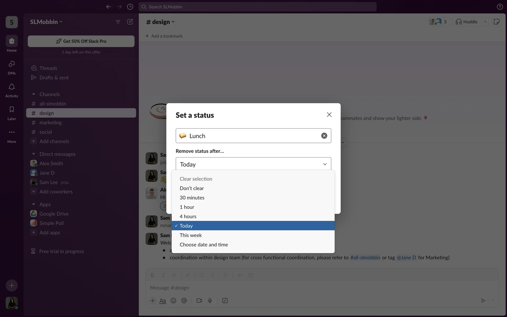This screenshot has width=507, height=317.
Task: Pick Choose date and time
Action: (204, 245)
